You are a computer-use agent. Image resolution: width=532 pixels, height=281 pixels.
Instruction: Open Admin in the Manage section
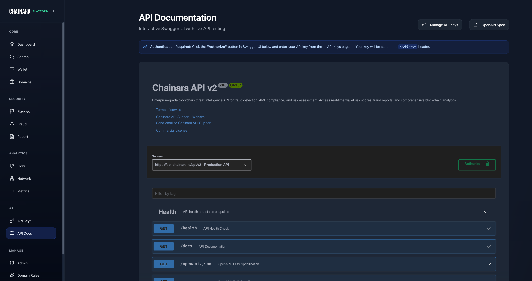coord(31,263)
